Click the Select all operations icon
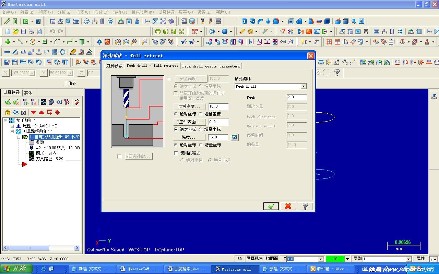439x274 pixels. [8, 102]
